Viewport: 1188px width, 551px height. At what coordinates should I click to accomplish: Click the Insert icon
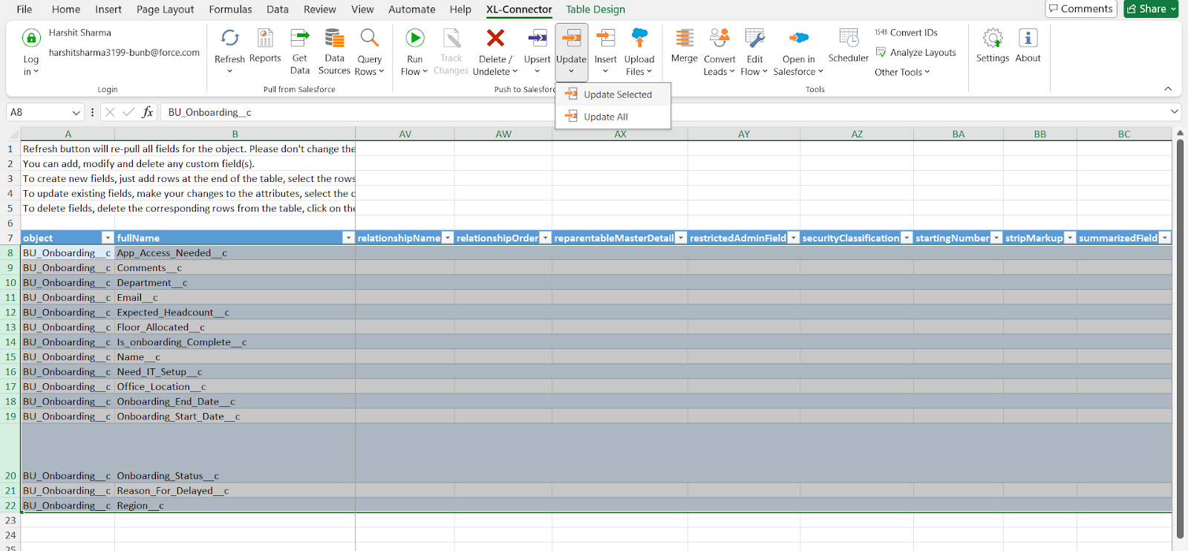tap(605, 38)
